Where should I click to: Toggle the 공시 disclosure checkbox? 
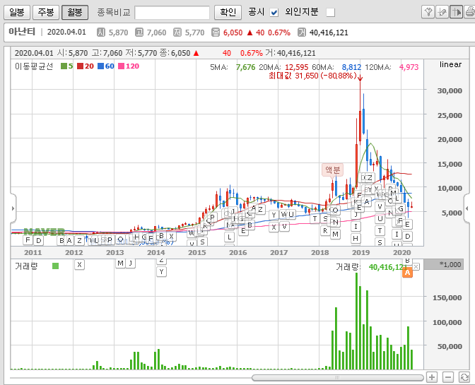tap(274, 13)
